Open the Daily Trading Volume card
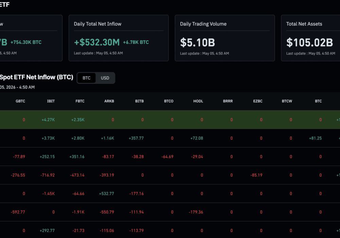This screenshot has width=340, height=238. point(225,38)
